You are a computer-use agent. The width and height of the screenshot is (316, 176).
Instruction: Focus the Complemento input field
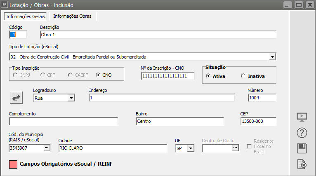[x=64, y=121]
